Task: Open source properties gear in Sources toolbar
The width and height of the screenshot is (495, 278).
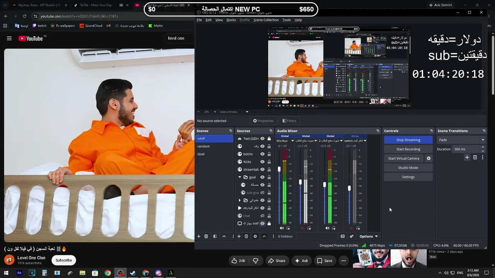Action: tap(255, 236)
